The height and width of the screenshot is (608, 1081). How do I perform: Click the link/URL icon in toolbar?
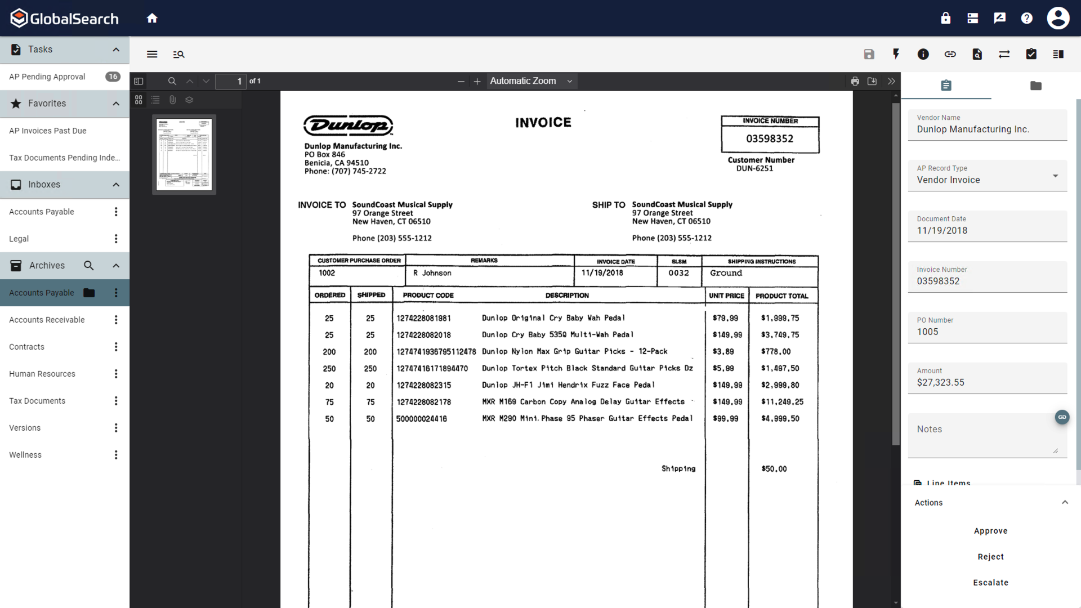(950, 54)
